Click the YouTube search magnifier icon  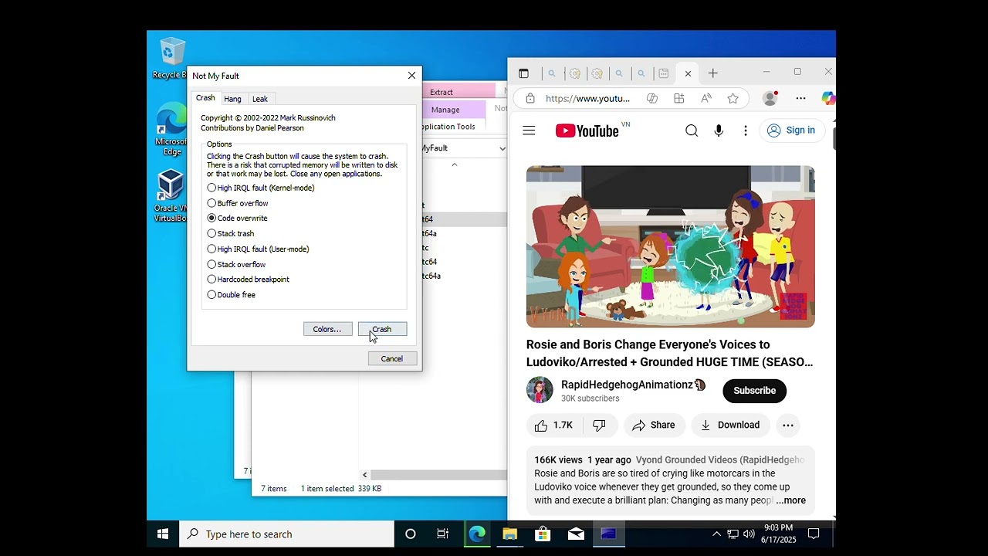(692, 131)
